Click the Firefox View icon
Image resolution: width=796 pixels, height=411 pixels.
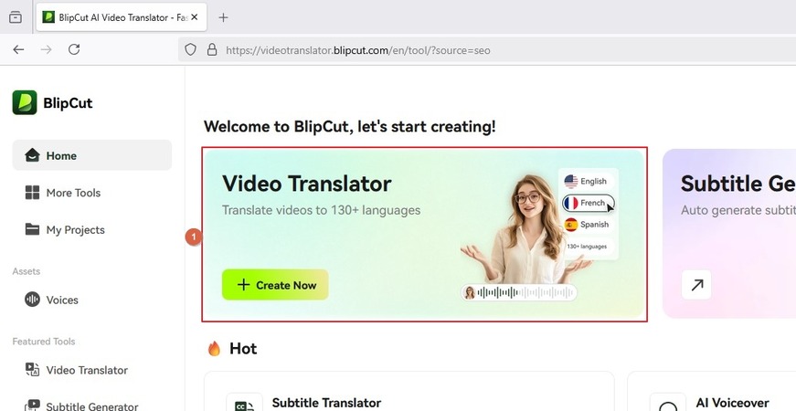tap(16, 17)
